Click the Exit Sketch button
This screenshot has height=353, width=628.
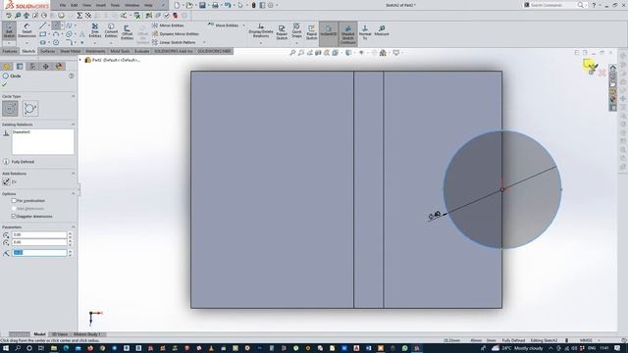(x=9, y=30)
